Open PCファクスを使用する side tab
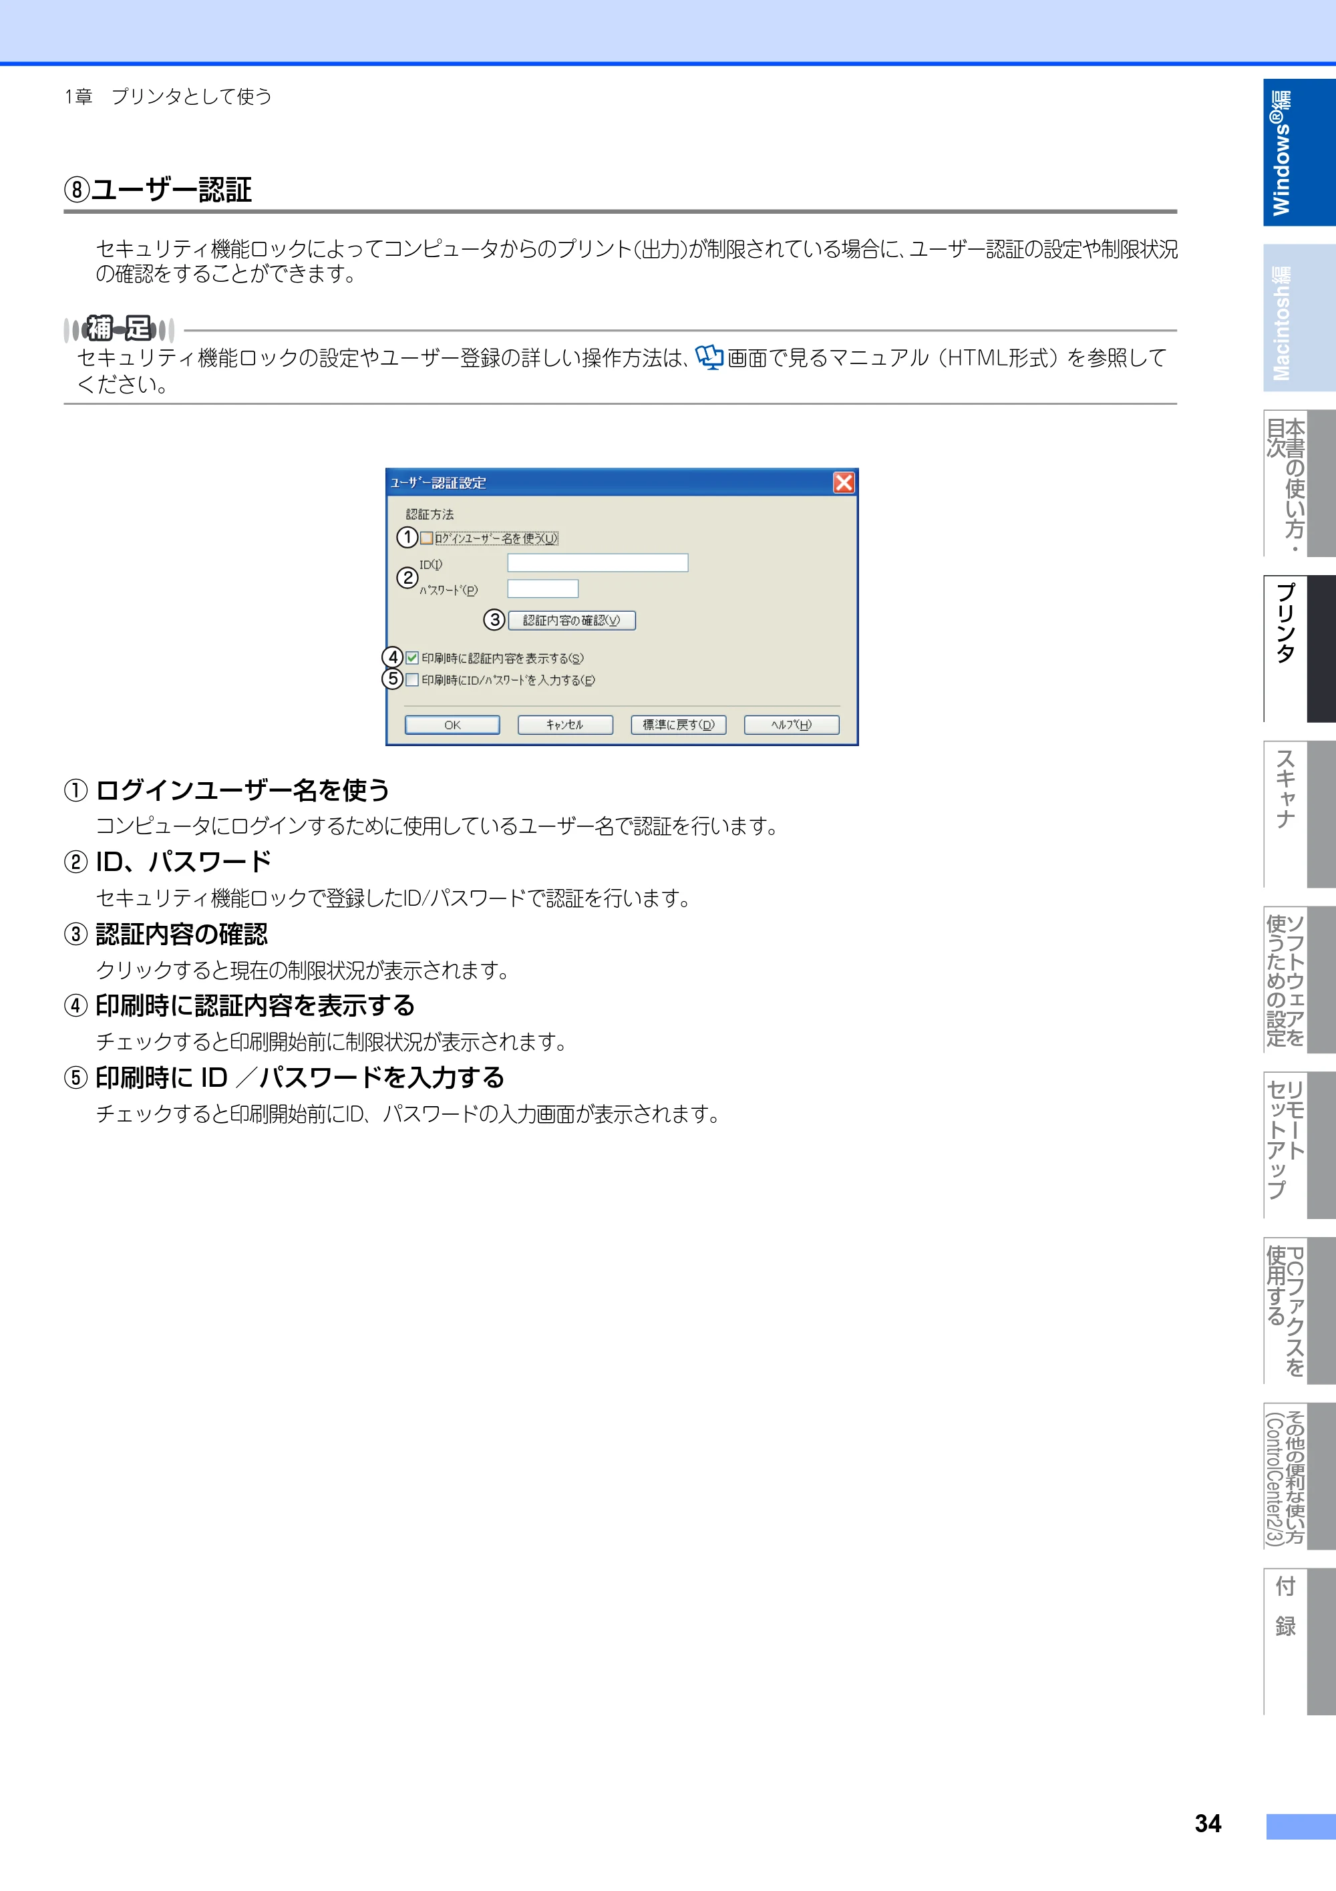The image size is (1336, 1891). coord(1299,1311)
